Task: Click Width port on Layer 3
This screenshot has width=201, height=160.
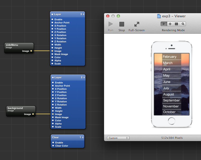Action: pyautogui.click(x=52, y=44)
